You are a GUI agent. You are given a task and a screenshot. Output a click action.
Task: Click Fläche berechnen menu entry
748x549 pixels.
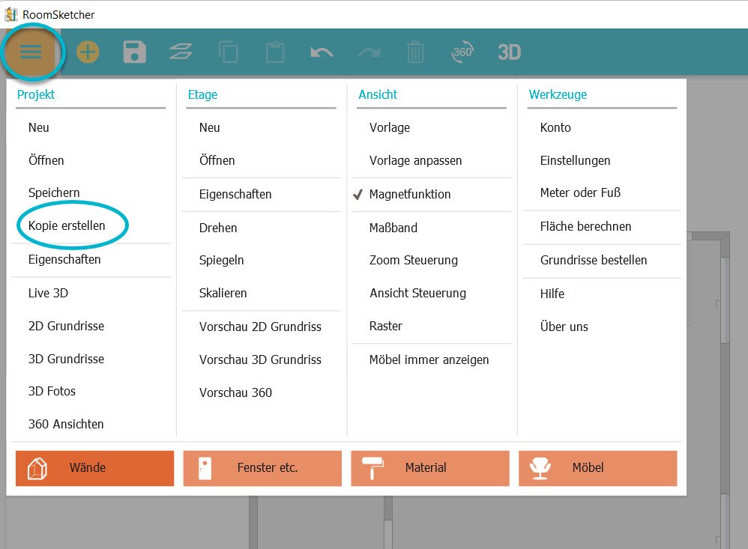tap(585, 226)
